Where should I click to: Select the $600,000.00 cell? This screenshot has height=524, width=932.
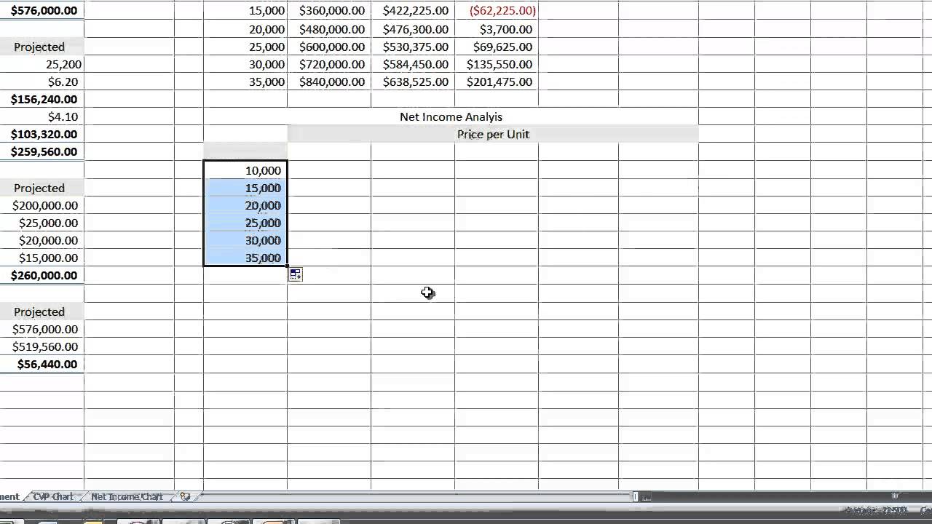coord(329,47)
